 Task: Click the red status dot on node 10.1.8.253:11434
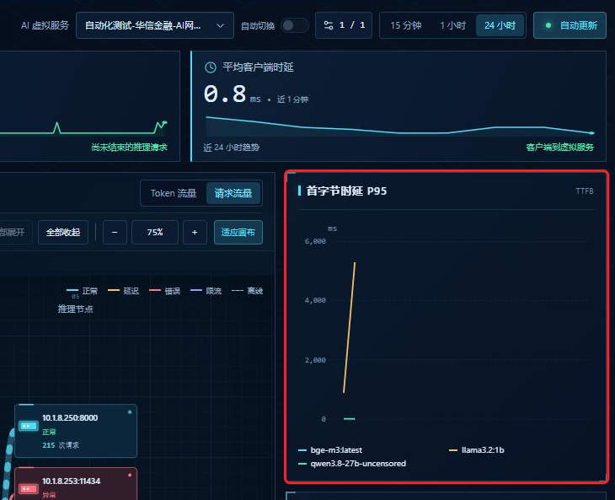[130, 475]
